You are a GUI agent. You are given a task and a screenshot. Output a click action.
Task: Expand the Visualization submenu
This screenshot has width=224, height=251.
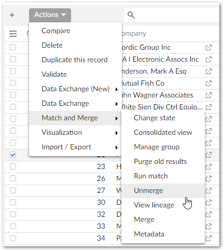point(76,133)
